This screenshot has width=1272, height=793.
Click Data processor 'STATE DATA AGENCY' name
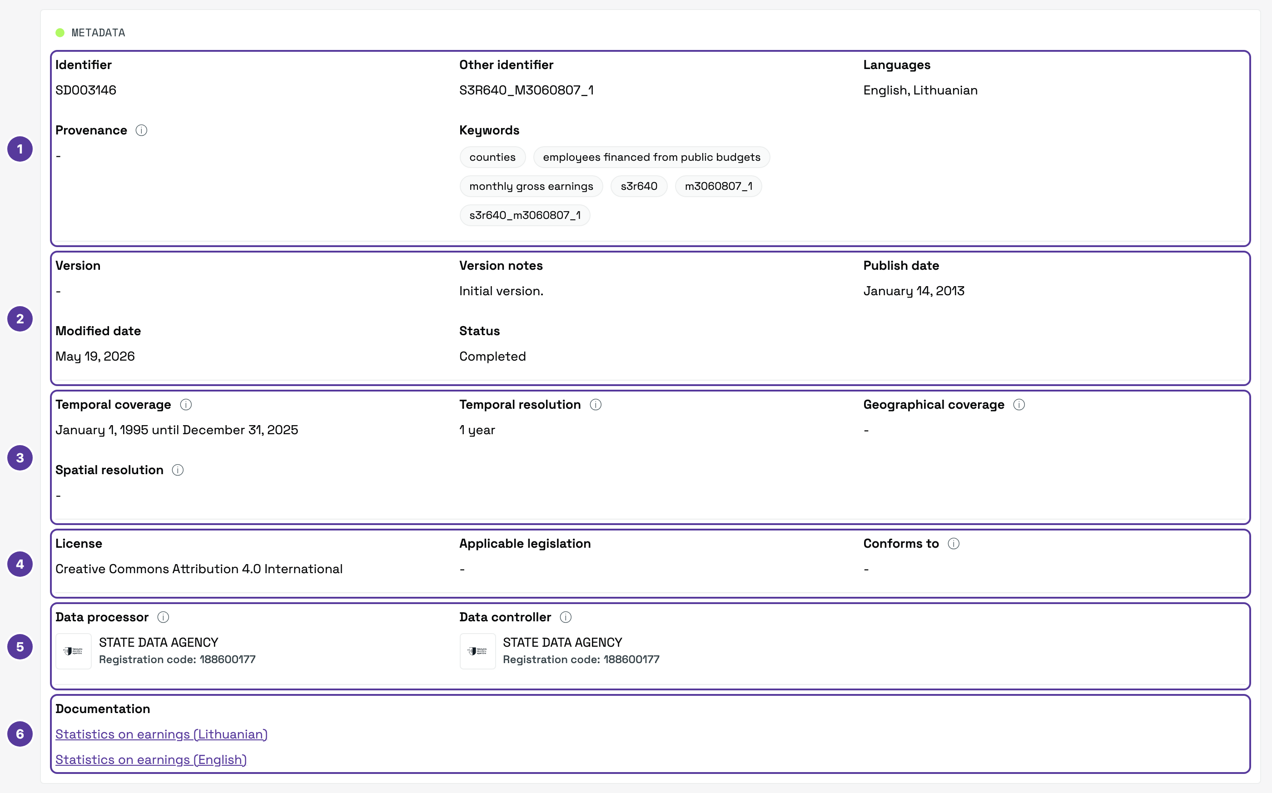(x=159, y=643)
